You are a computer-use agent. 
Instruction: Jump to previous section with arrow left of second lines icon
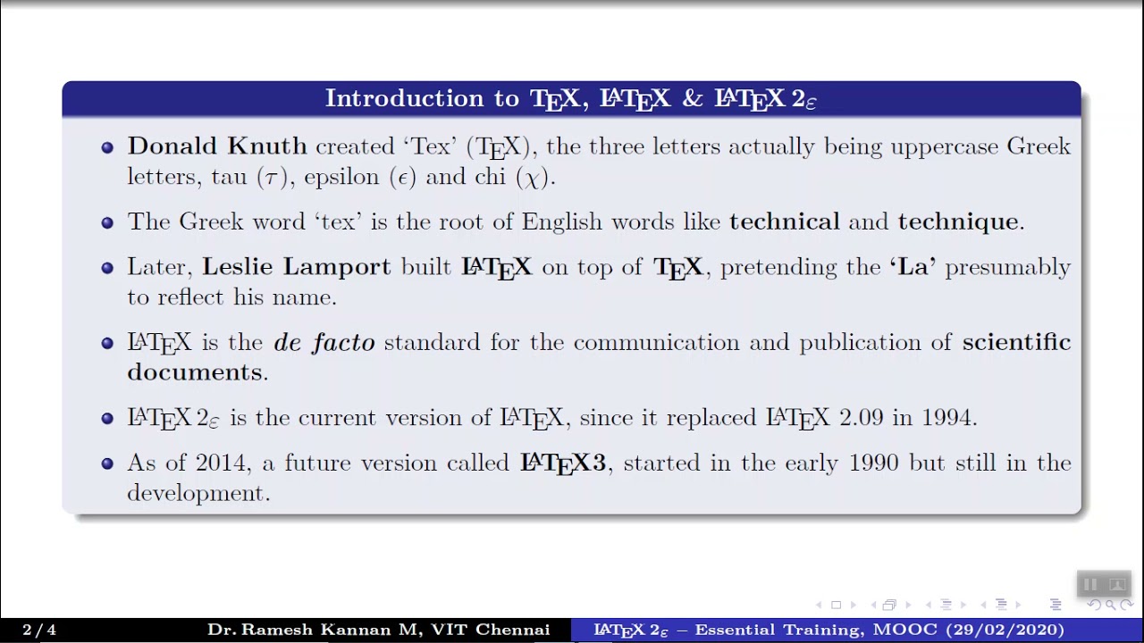(983, 605)
